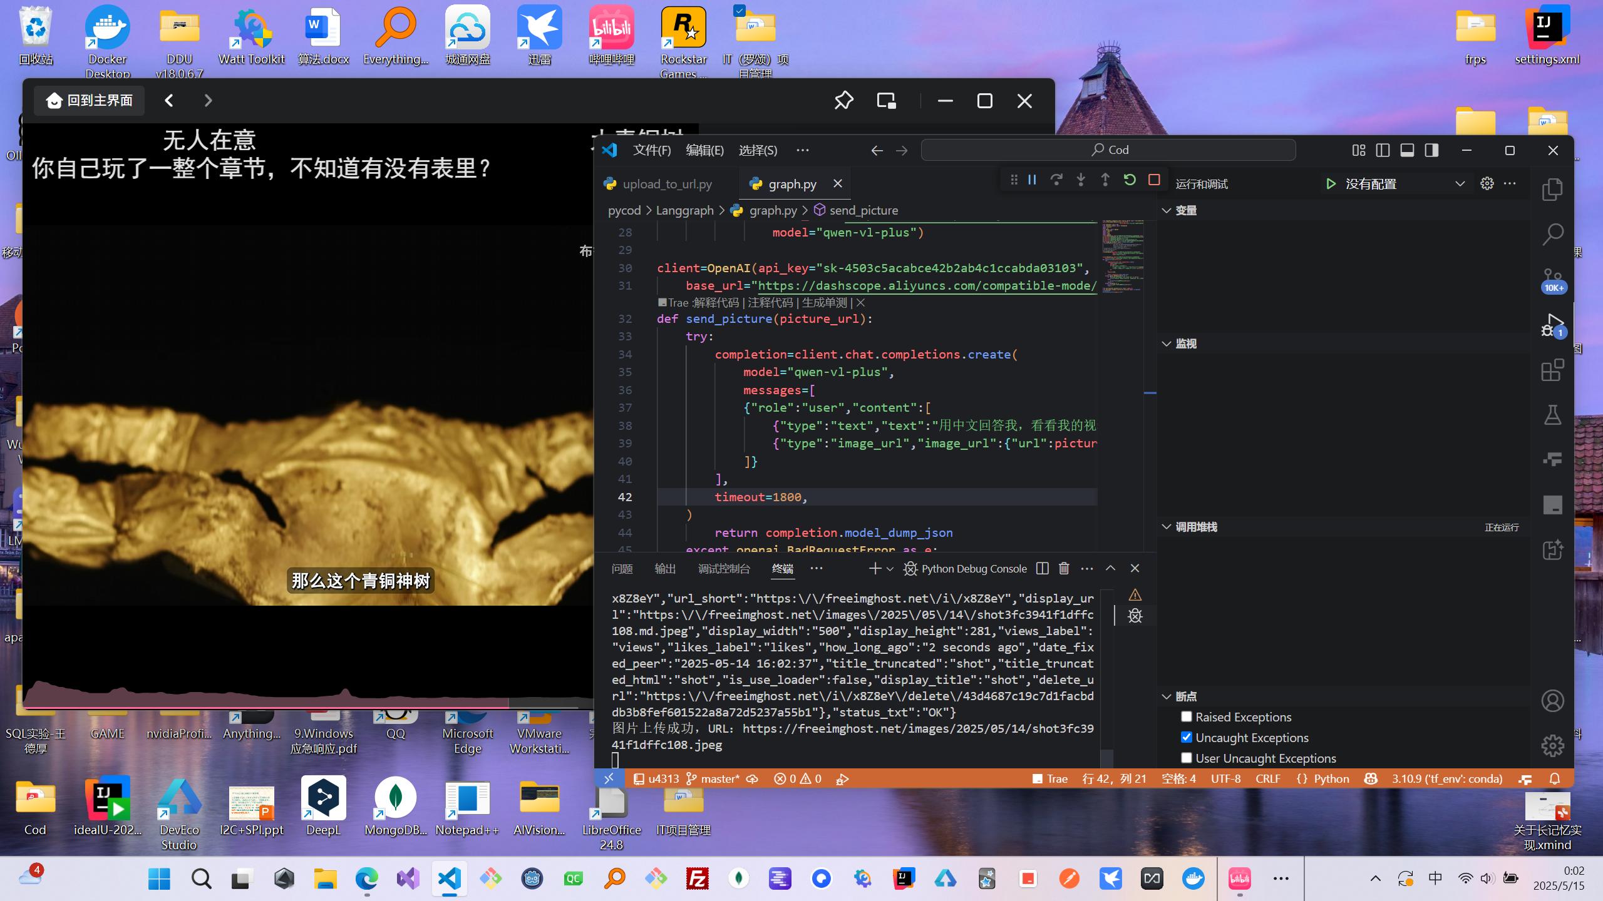Open the 选择(S) menu
Image resolution: width=1603 pixels, height=901 pixels.
coord(758,150)
